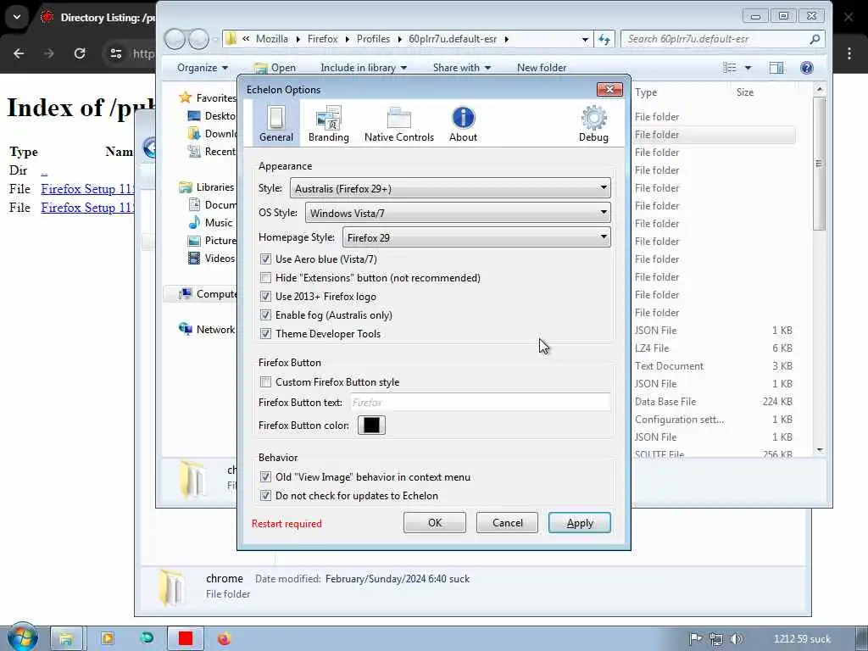Viewport: 868px width, 651px height.
Task: Open the first Firefox Setup link
Action: [87, 189]
